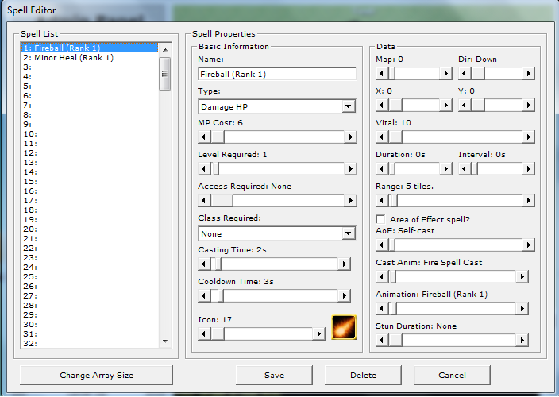This screenshot has height=397, width=559.
Task: Increase Stun Duration with right arrow
Action: coord(522,340)
